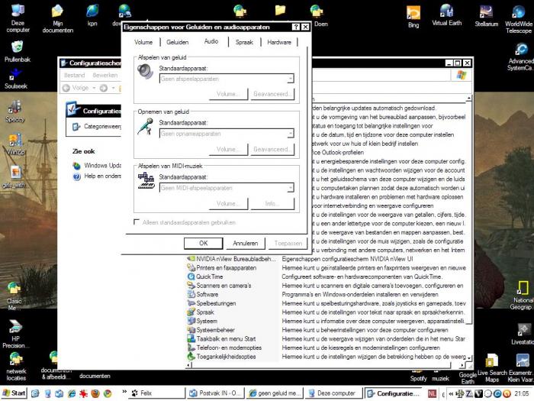Click the speaker icon under Afspelen van geluid

click(146, 71)
